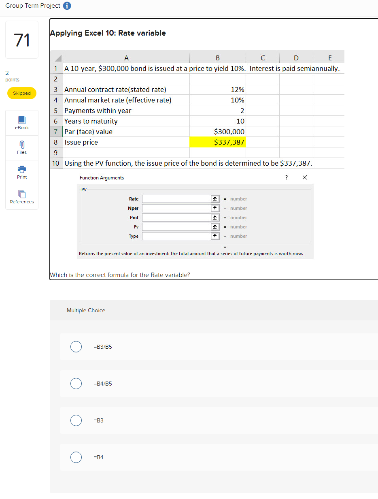Open the eBook resource
378x499 pixels.
tap(21, 123)
